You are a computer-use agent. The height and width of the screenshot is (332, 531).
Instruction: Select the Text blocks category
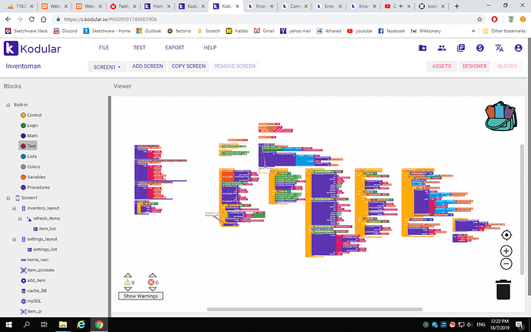coord(28,146)
